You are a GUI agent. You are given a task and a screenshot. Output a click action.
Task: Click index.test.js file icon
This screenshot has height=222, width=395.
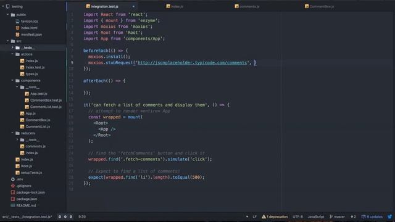click(x=22, y=67)
